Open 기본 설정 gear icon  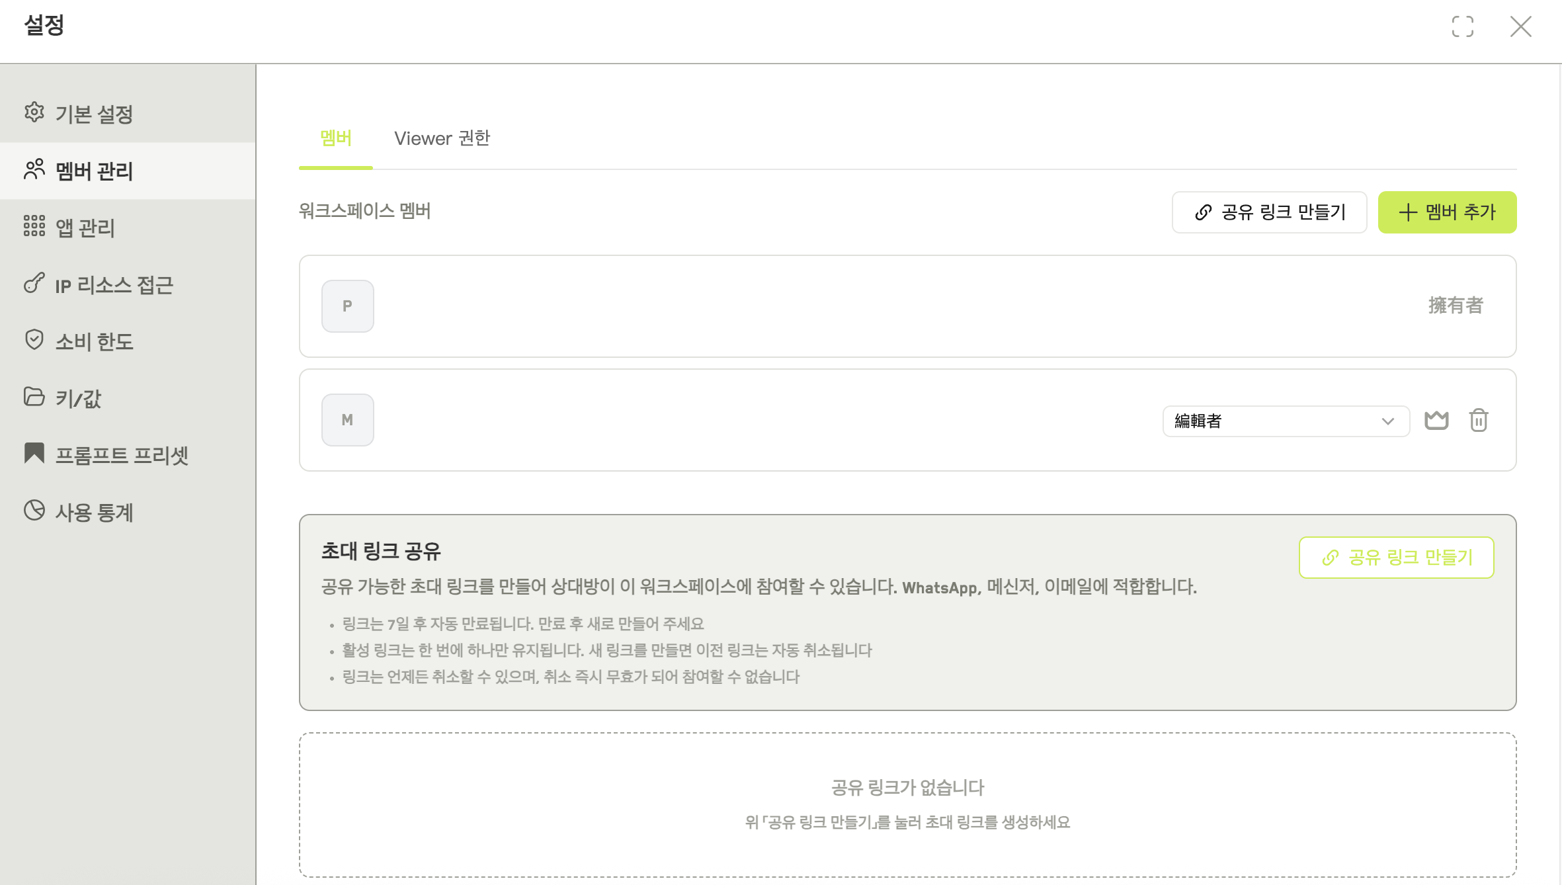click(34, 112)
